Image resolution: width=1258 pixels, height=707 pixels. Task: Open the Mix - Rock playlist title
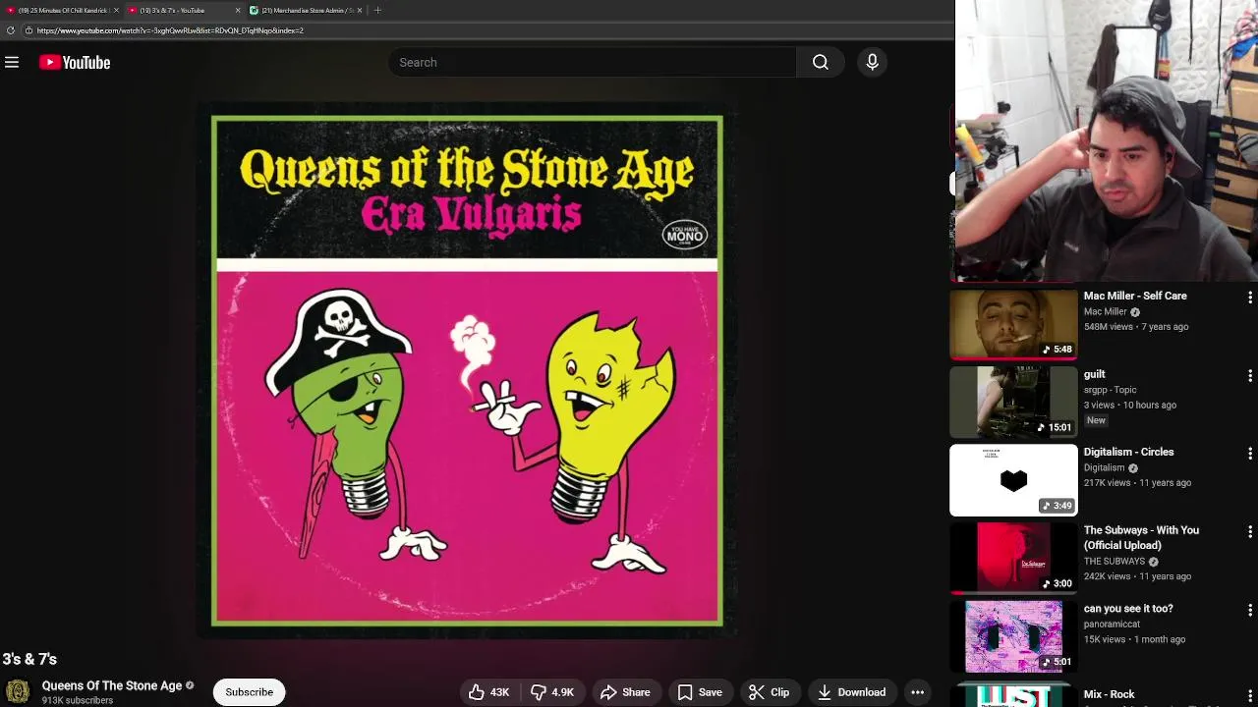[x=1109, y=694]
